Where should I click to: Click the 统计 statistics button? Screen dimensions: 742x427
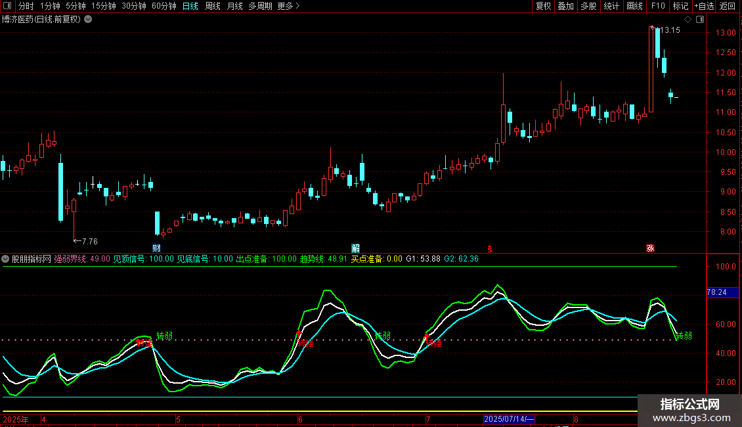pyautogui.click(x=611, y=6)
